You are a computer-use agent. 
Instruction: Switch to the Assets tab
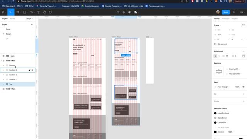tap(12, 19)
